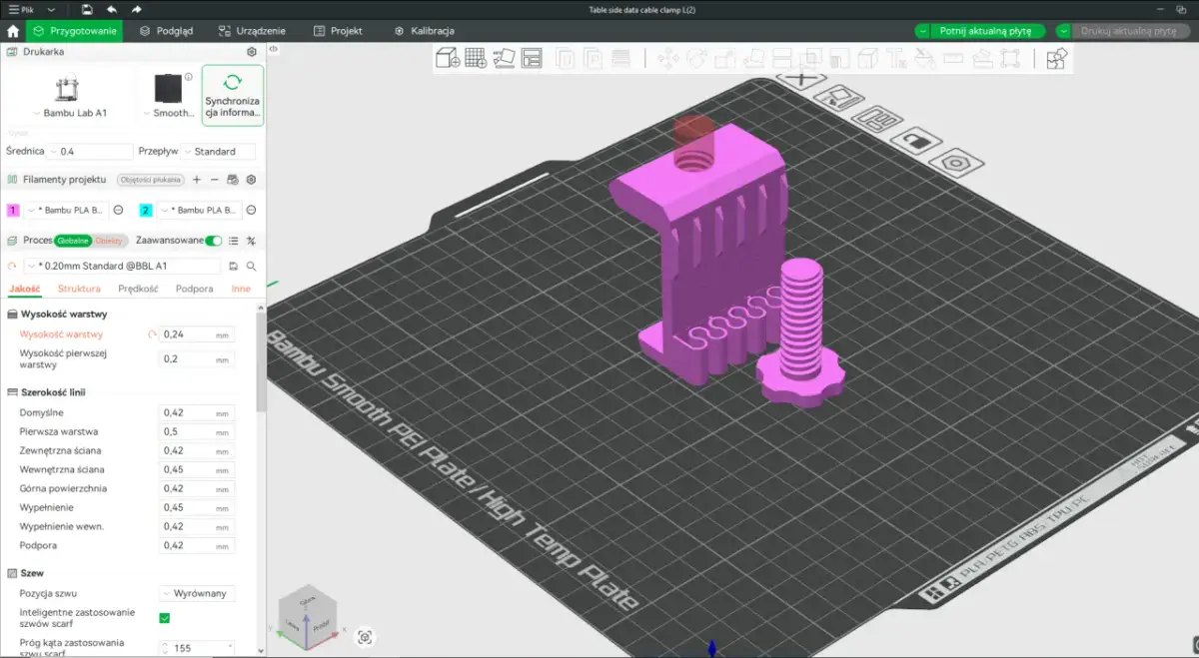Open the Plik menu
This screenshot has width=1199, height=658.
click(25, 8)
